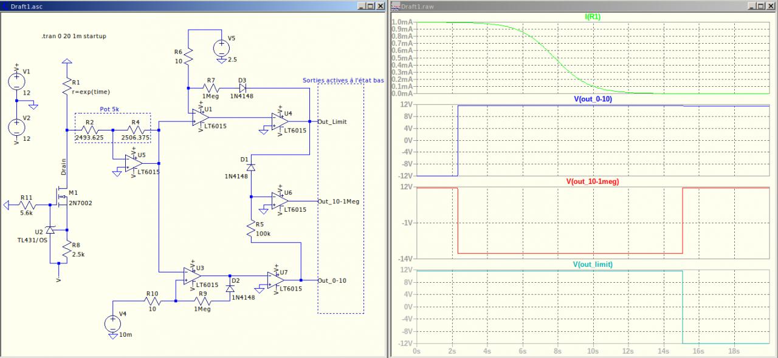Click the U1 LT6015 op-amp symbol
The height and width of the screenshot is (358, 778).
(200, 117)
